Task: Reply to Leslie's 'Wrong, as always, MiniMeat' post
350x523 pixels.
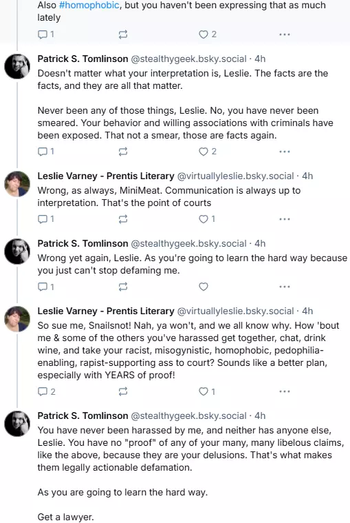Action: pos(45,219)
